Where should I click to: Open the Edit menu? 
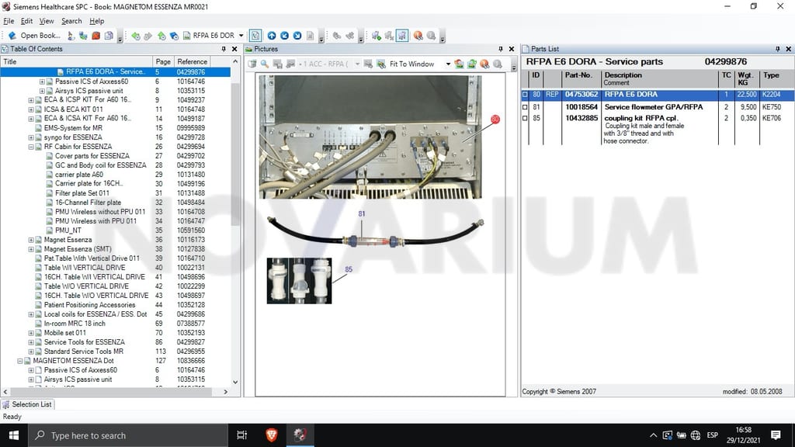coord(26,21)
